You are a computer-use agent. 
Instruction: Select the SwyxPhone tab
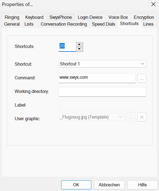(x=61, y=17)
